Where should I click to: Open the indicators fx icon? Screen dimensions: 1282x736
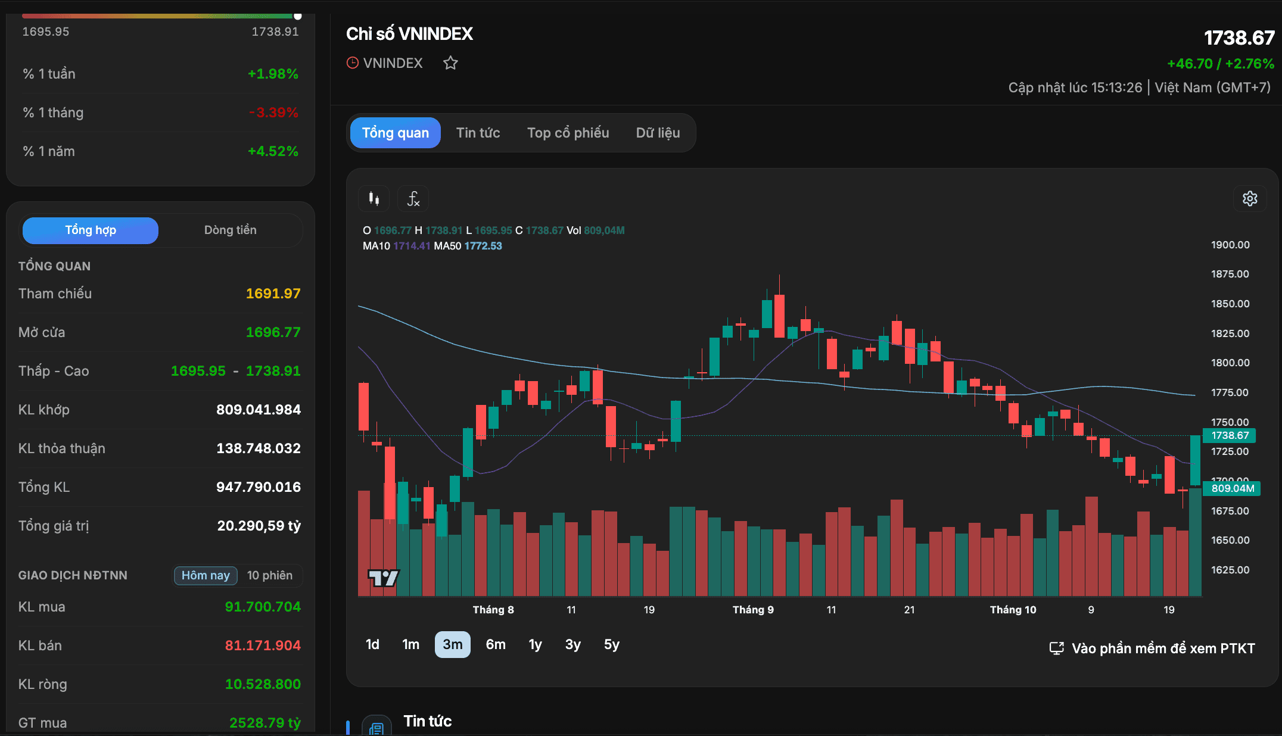tap(413, 198)
